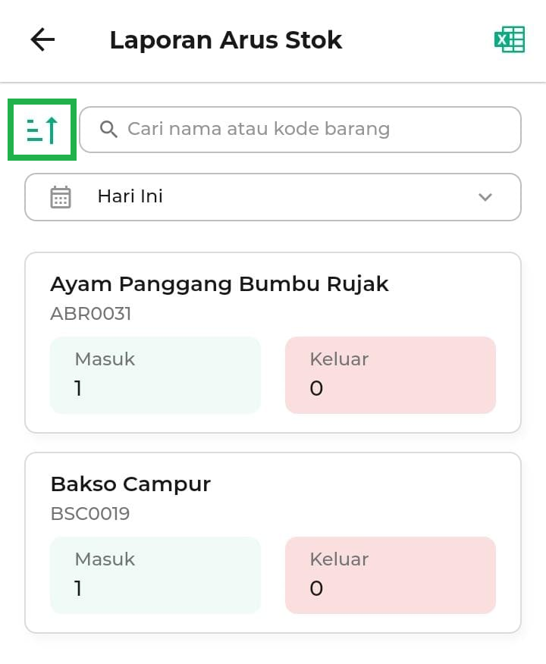The width and height of the screenshot is (546, 664).
Task: Toggle ascending sort order icon
Action: point(42,130)
